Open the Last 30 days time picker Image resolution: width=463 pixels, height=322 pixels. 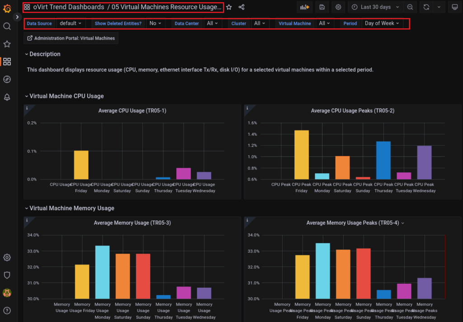(375, 7)
